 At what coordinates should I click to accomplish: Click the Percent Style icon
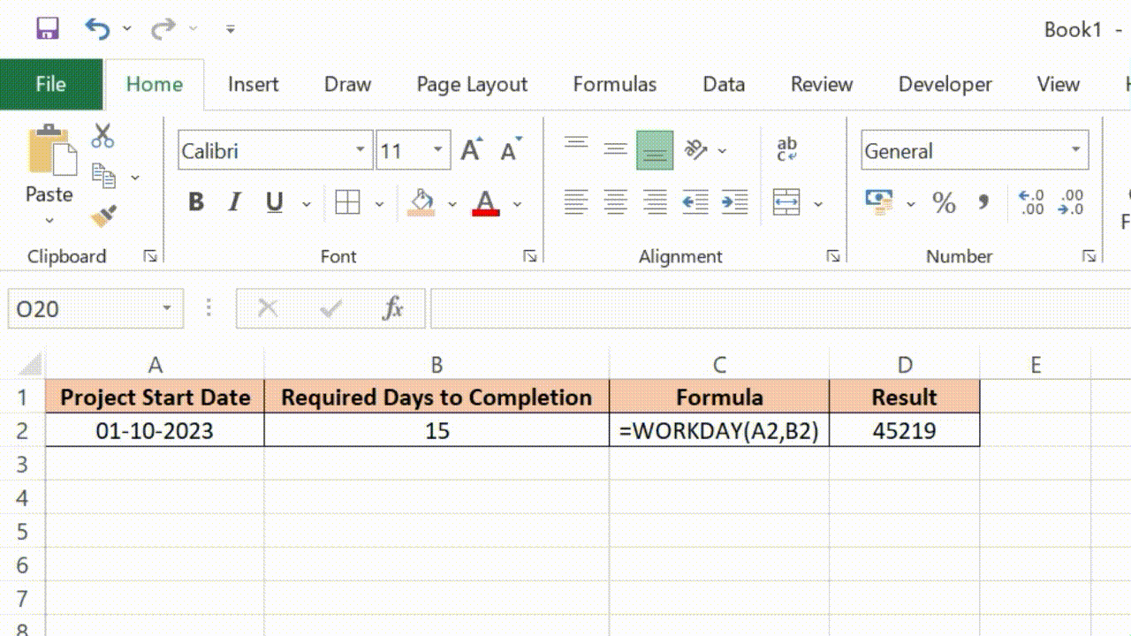(x=944, y=202)
